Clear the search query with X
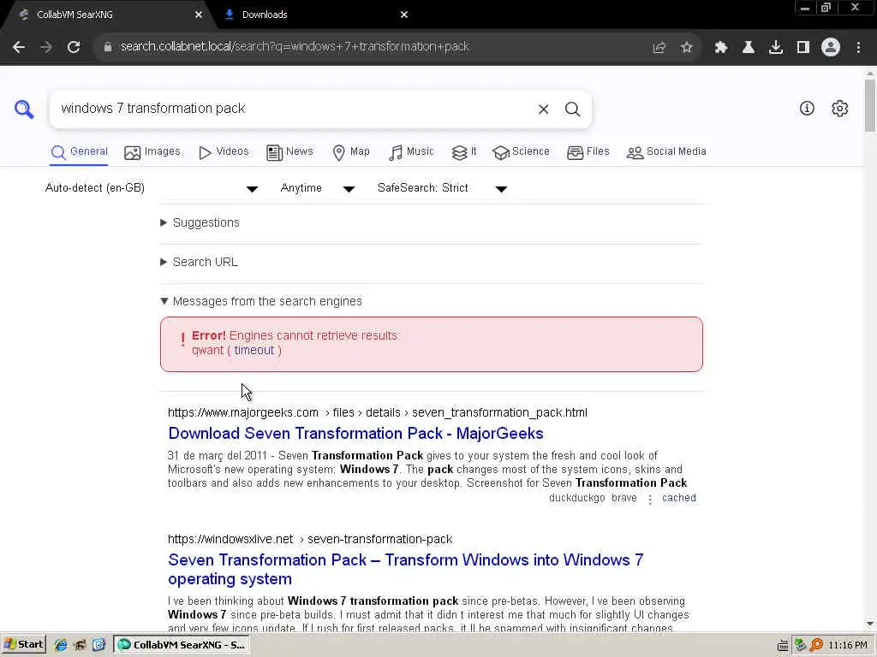The image size is (877, 657). (x=543, y=109)
